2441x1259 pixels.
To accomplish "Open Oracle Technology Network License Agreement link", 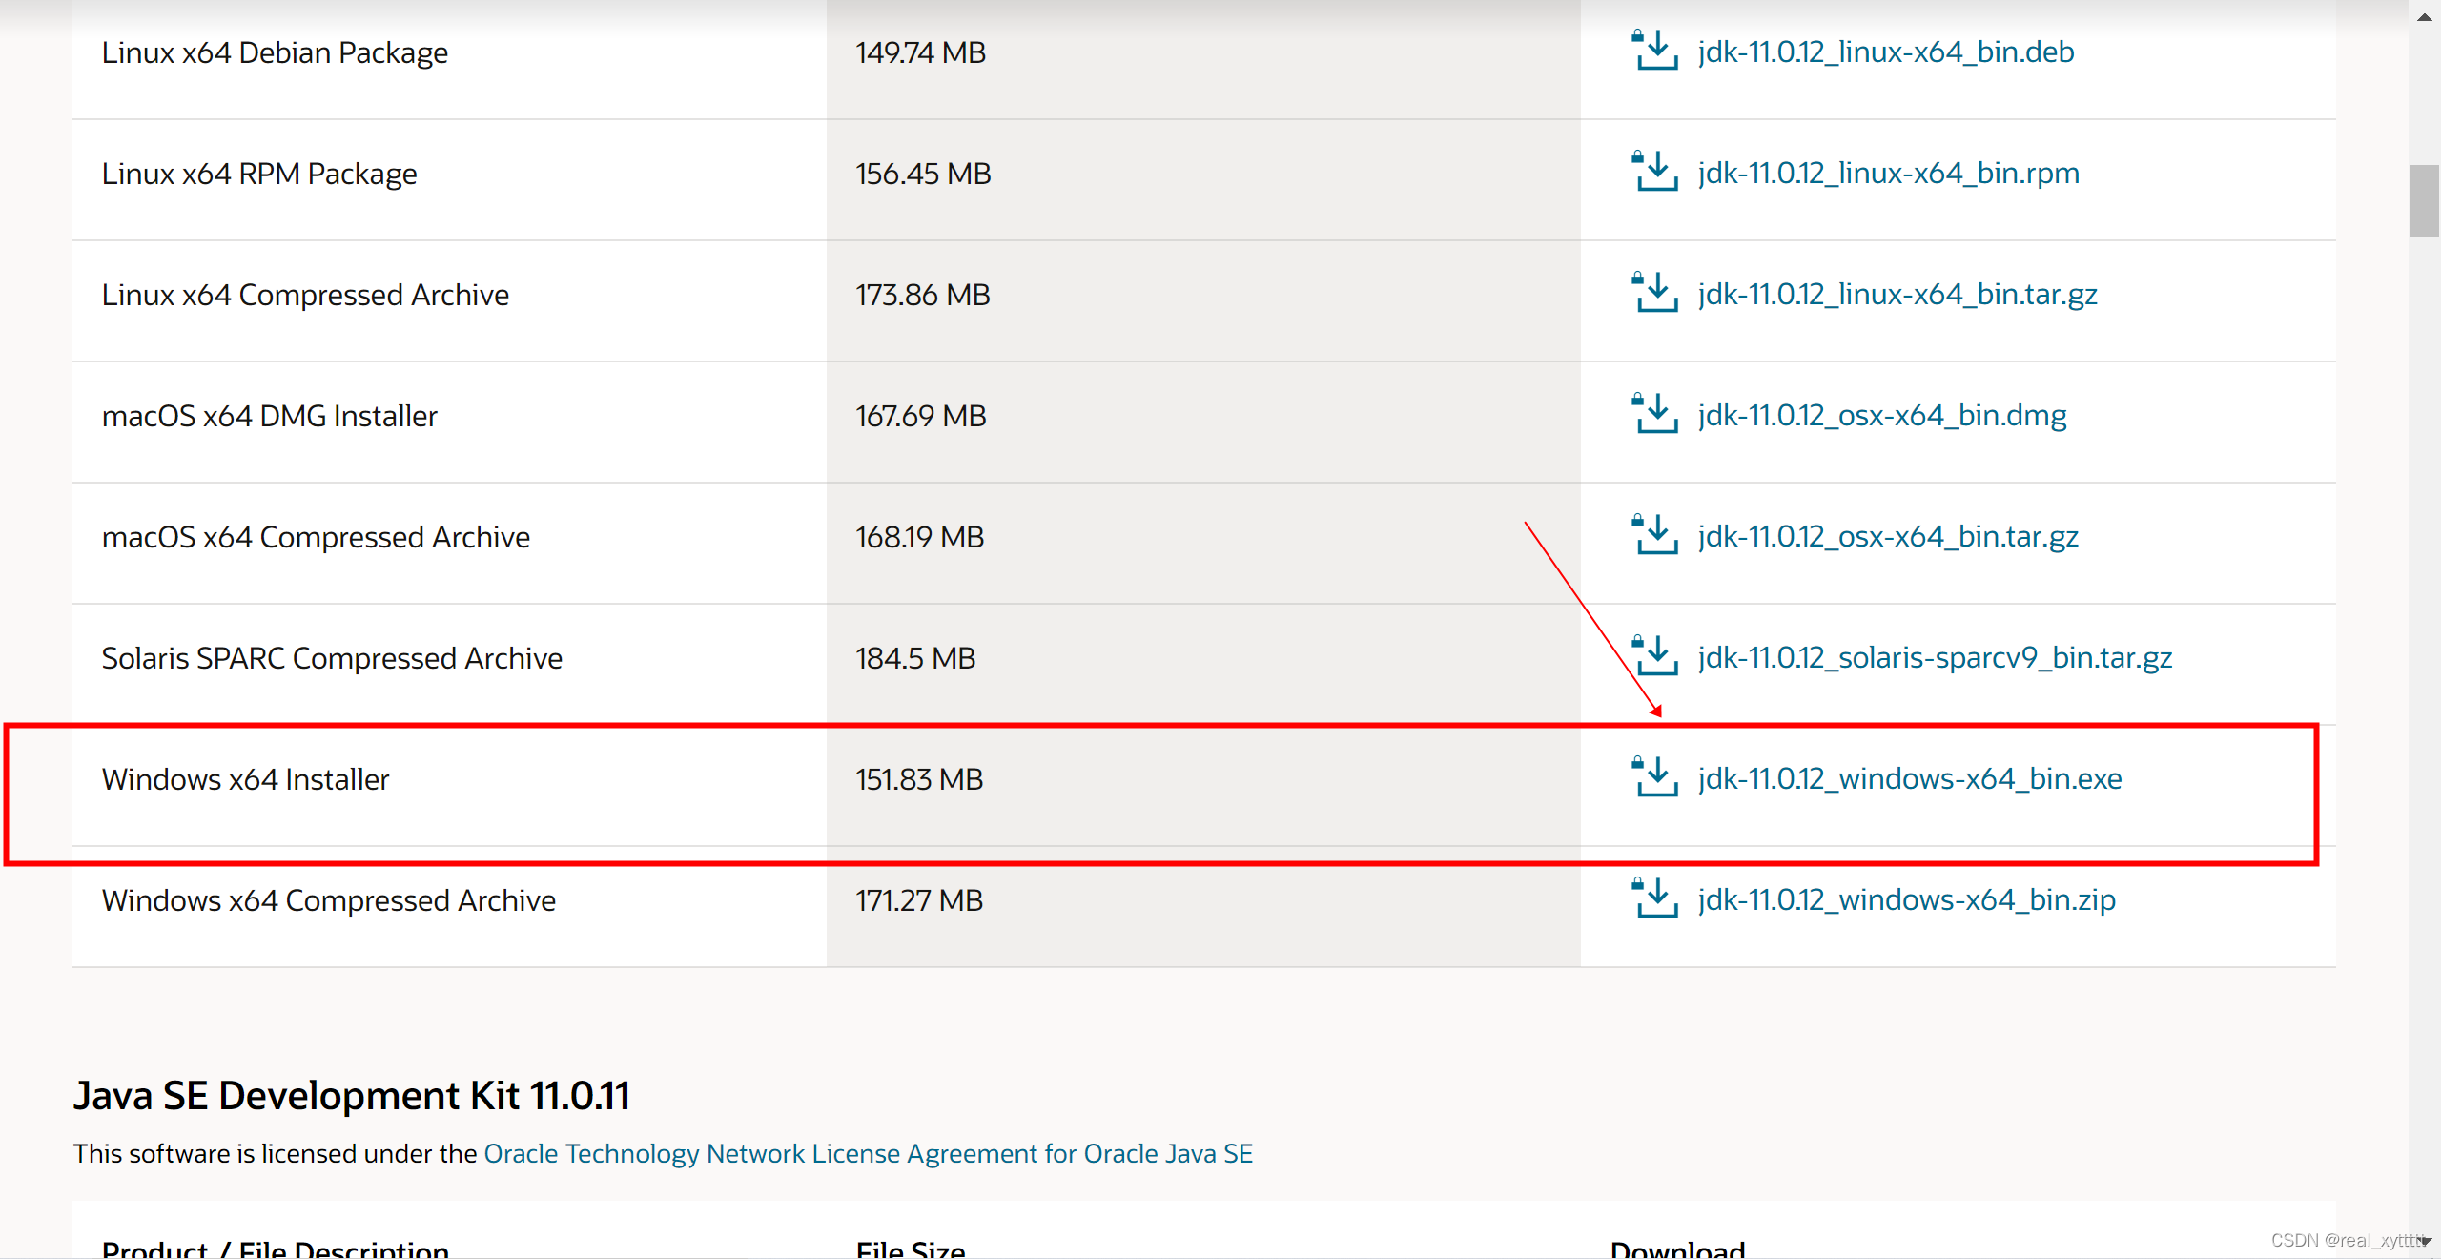I will [868, 1153].
